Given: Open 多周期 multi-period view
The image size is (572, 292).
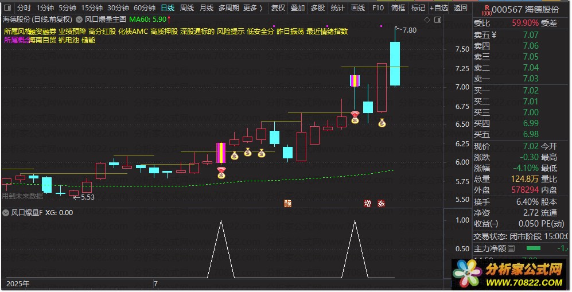Looking at the screenshot, I should tap(229, 7).
